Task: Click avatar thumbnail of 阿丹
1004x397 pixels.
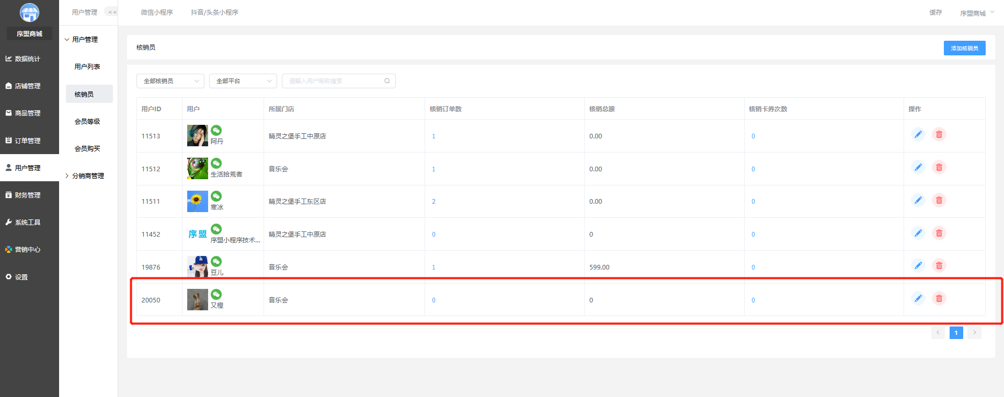Action: pos(198,136)
